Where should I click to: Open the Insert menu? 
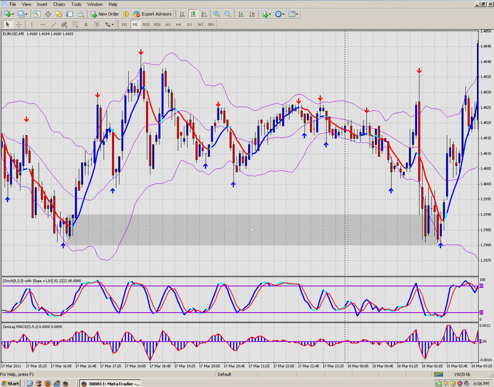pyautogui.click(x=42, y=4)
